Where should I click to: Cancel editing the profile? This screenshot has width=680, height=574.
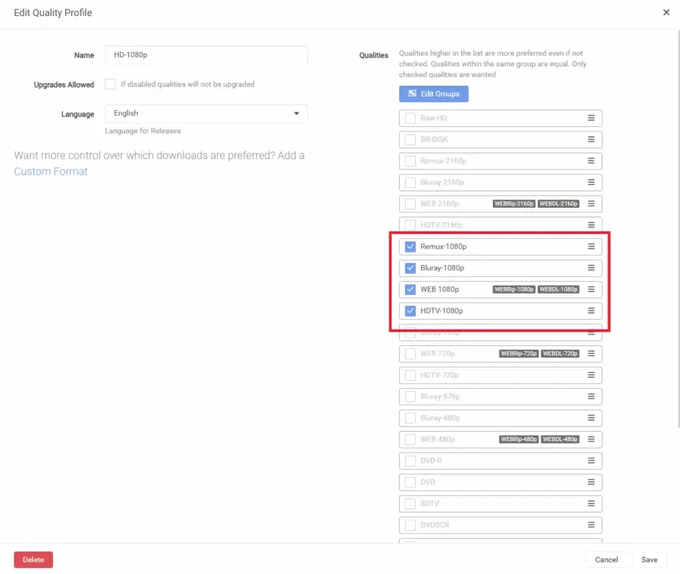(x=606, y=559)
